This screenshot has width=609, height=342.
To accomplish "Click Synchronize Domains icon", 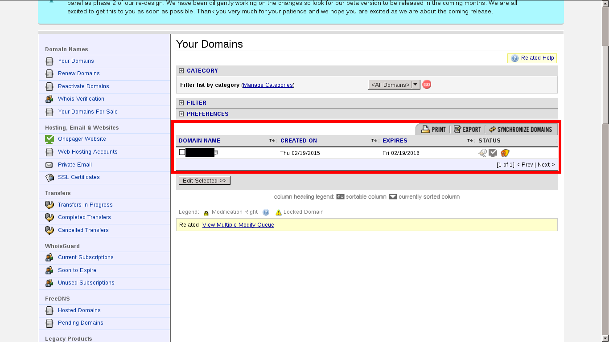I will [492, 130].
